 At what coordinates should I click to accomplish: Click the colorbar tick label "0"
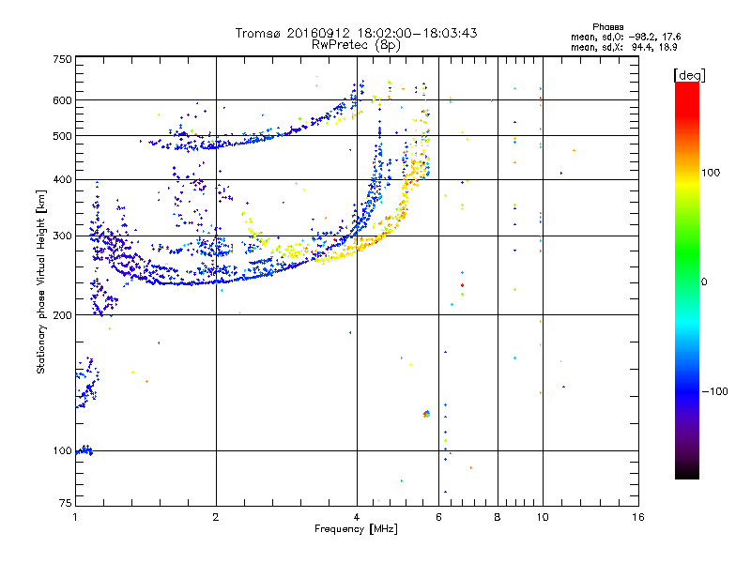click(x=704, y=281)
